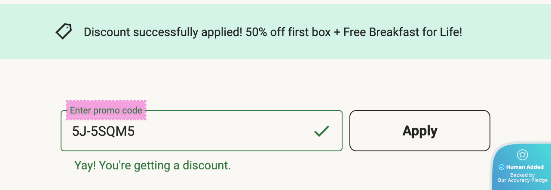Open 'Our Accuracy Pledge' link
The image size is (551, 190).
(x=522, y=181)
